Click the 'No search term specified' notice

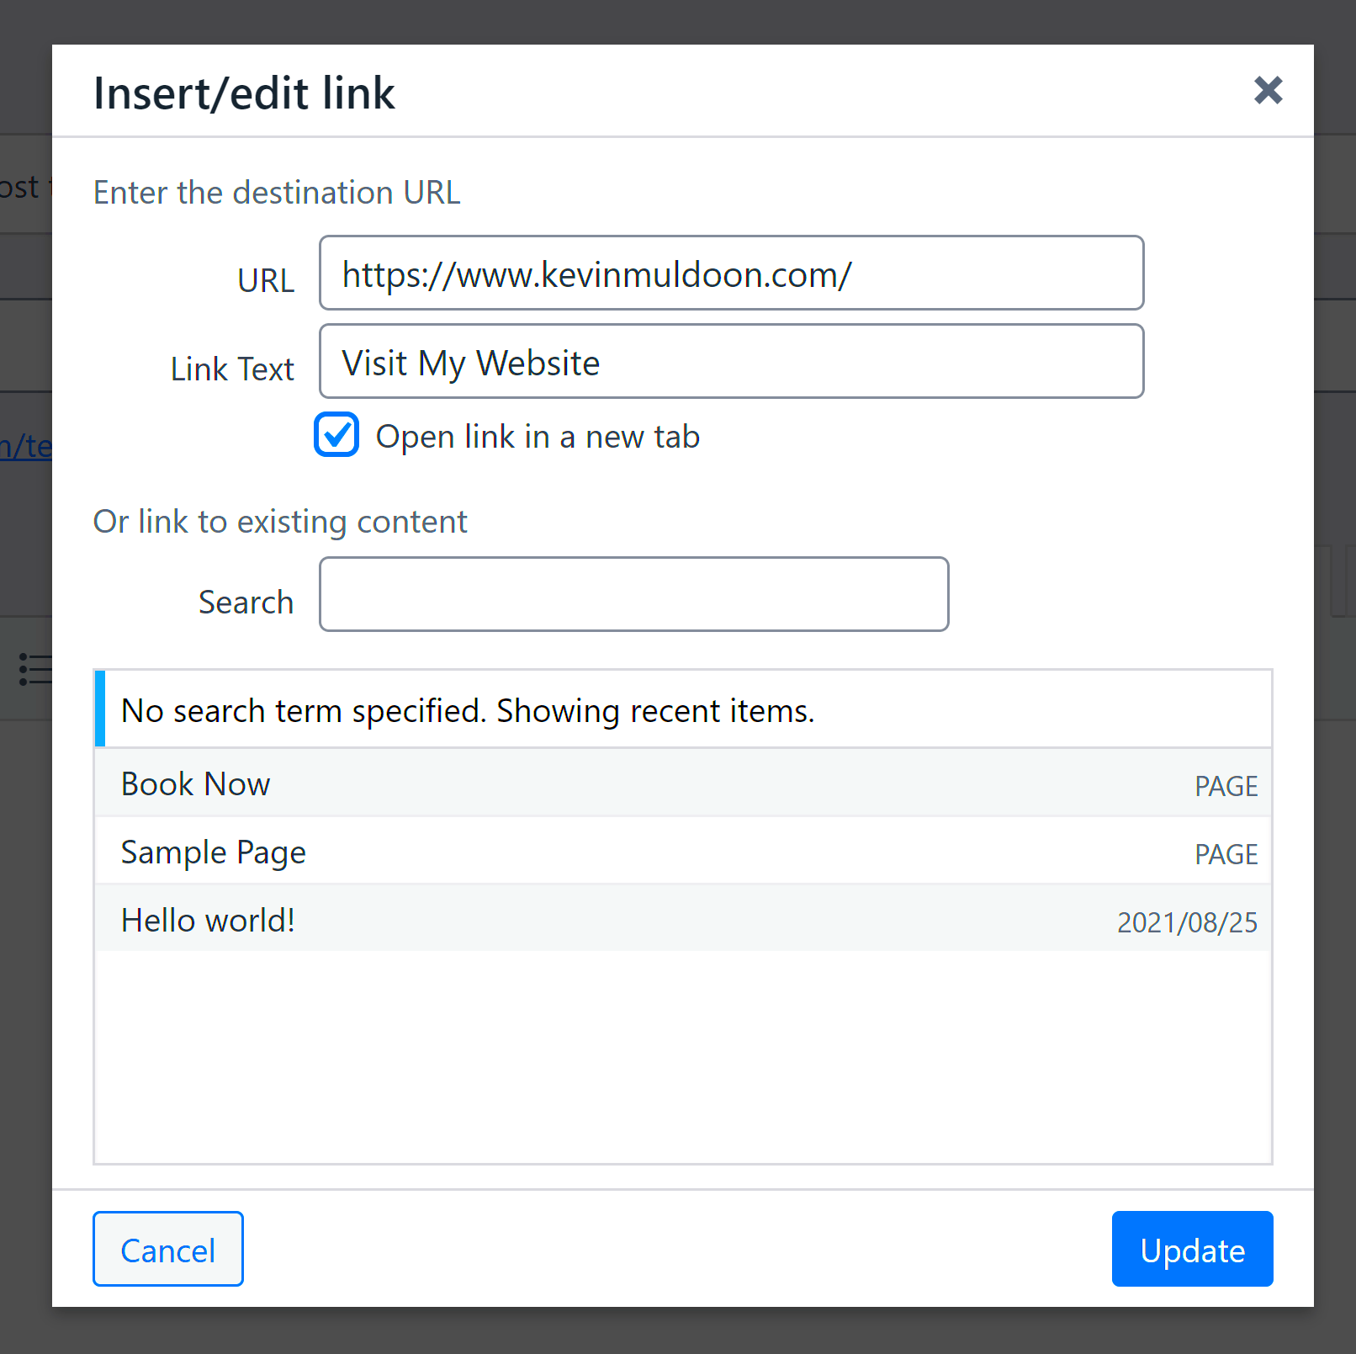point(683,709)
